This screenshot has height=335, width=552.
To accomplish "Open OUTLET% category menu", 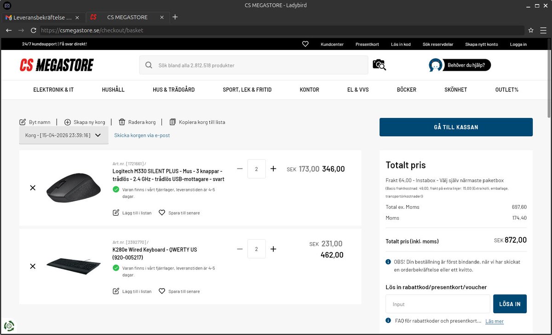I will coord(507,89).
